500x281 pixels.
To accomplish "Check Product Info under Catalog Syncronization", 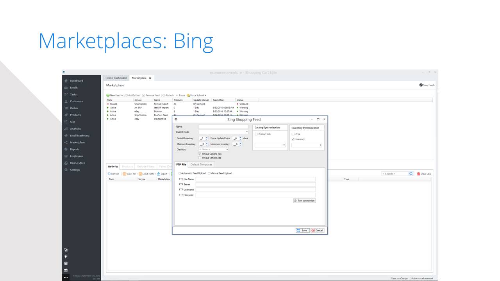I will [x=256, y=134].
